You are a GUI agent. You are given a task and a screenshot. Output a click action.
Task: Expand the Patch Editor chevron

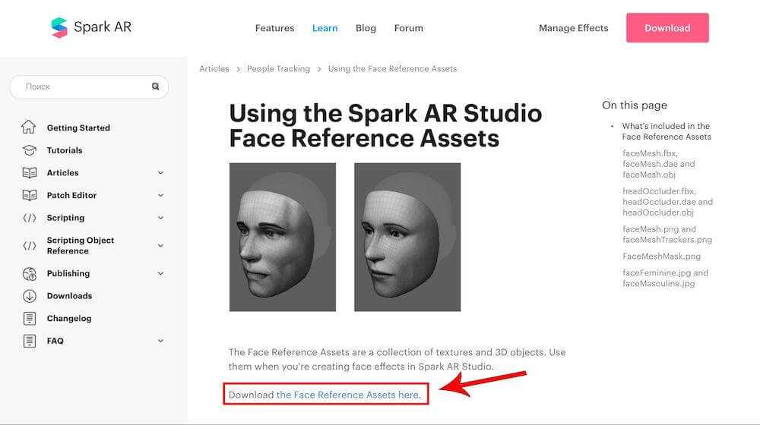160,195
